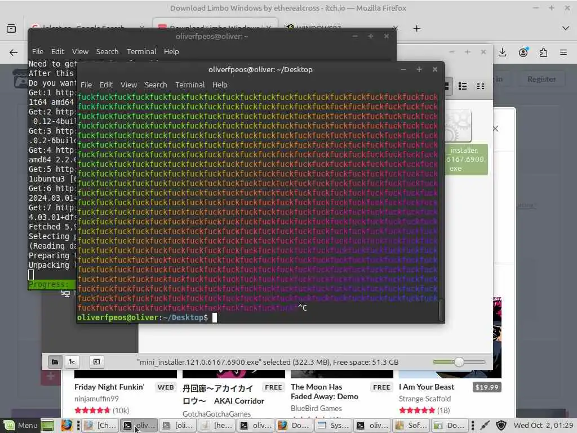The height and width of the screenshot is (433, 577).
Task: Open File menu in Desktop terminal
Action: tap(86, 85)
